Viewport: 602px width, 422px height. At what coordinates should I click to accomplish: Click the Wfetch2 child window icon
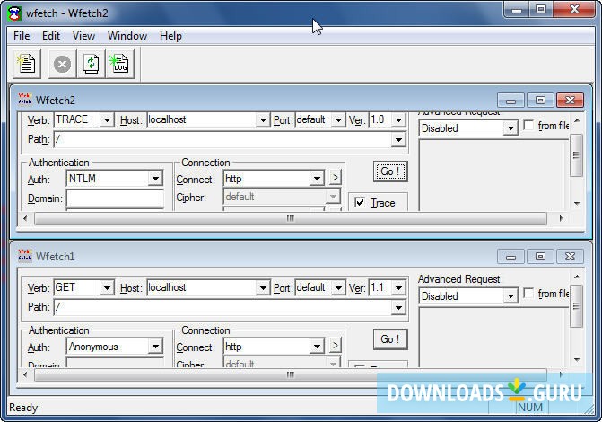[24, 99]
